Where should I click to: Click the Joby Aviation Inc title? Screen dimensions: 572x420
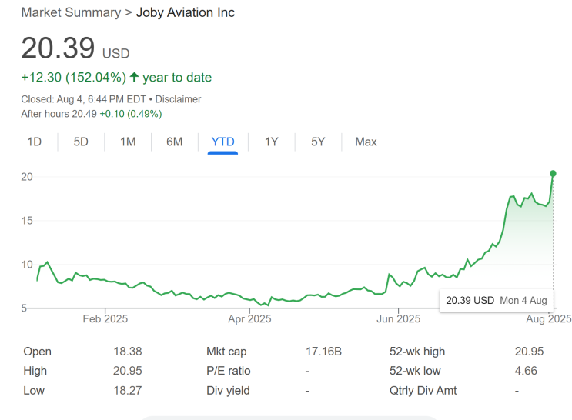(x=186, y=12)
